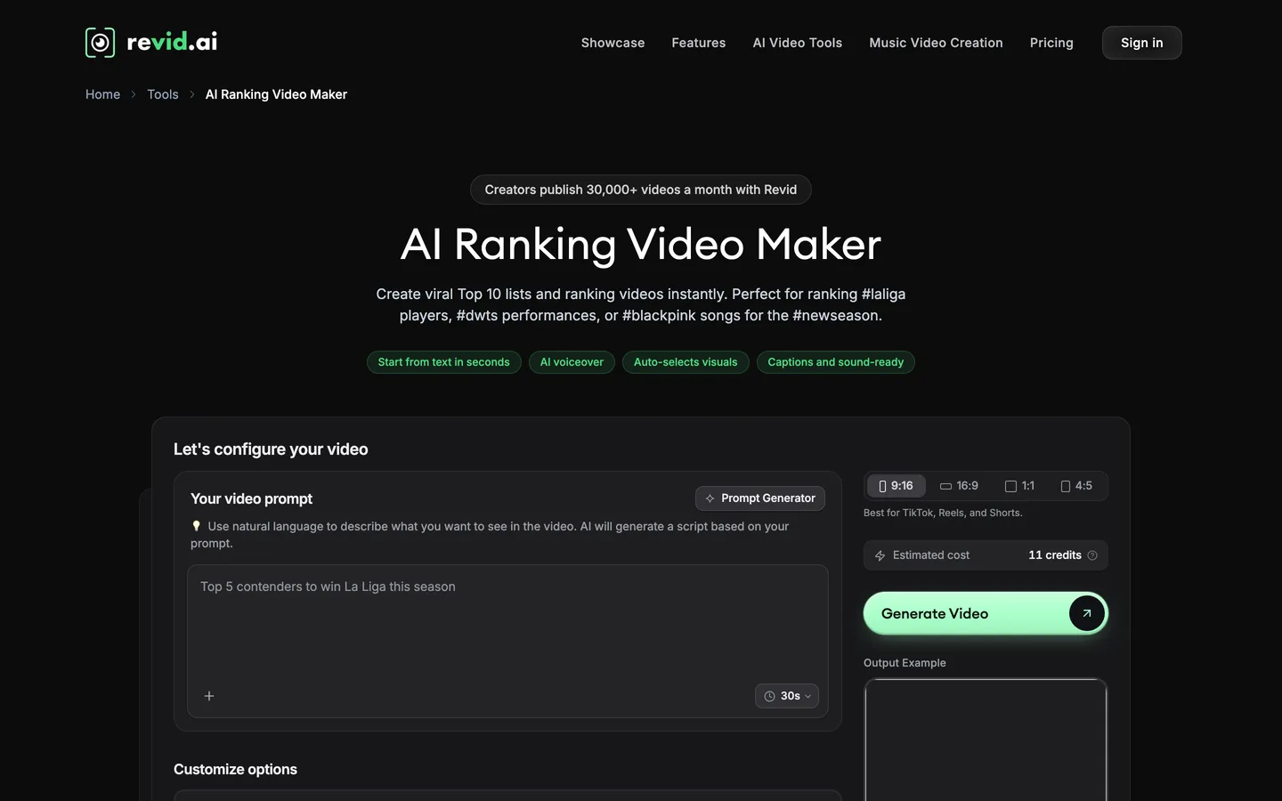This screenshot has height=801, width=1282.
Task: Click the 'Customize options' heading
Action: point(235,769)
